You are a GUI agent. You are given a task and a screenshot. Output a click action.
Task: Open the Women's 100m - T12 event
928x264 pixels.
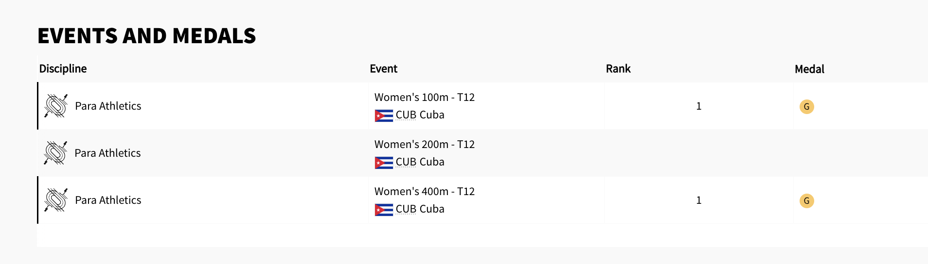tap(424, 98)
